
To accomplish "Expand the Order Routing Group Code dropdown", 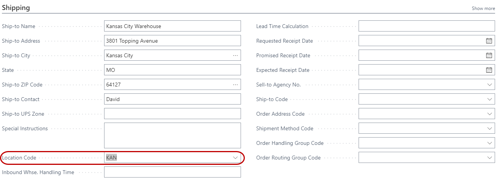I will (x=490, y=158).
